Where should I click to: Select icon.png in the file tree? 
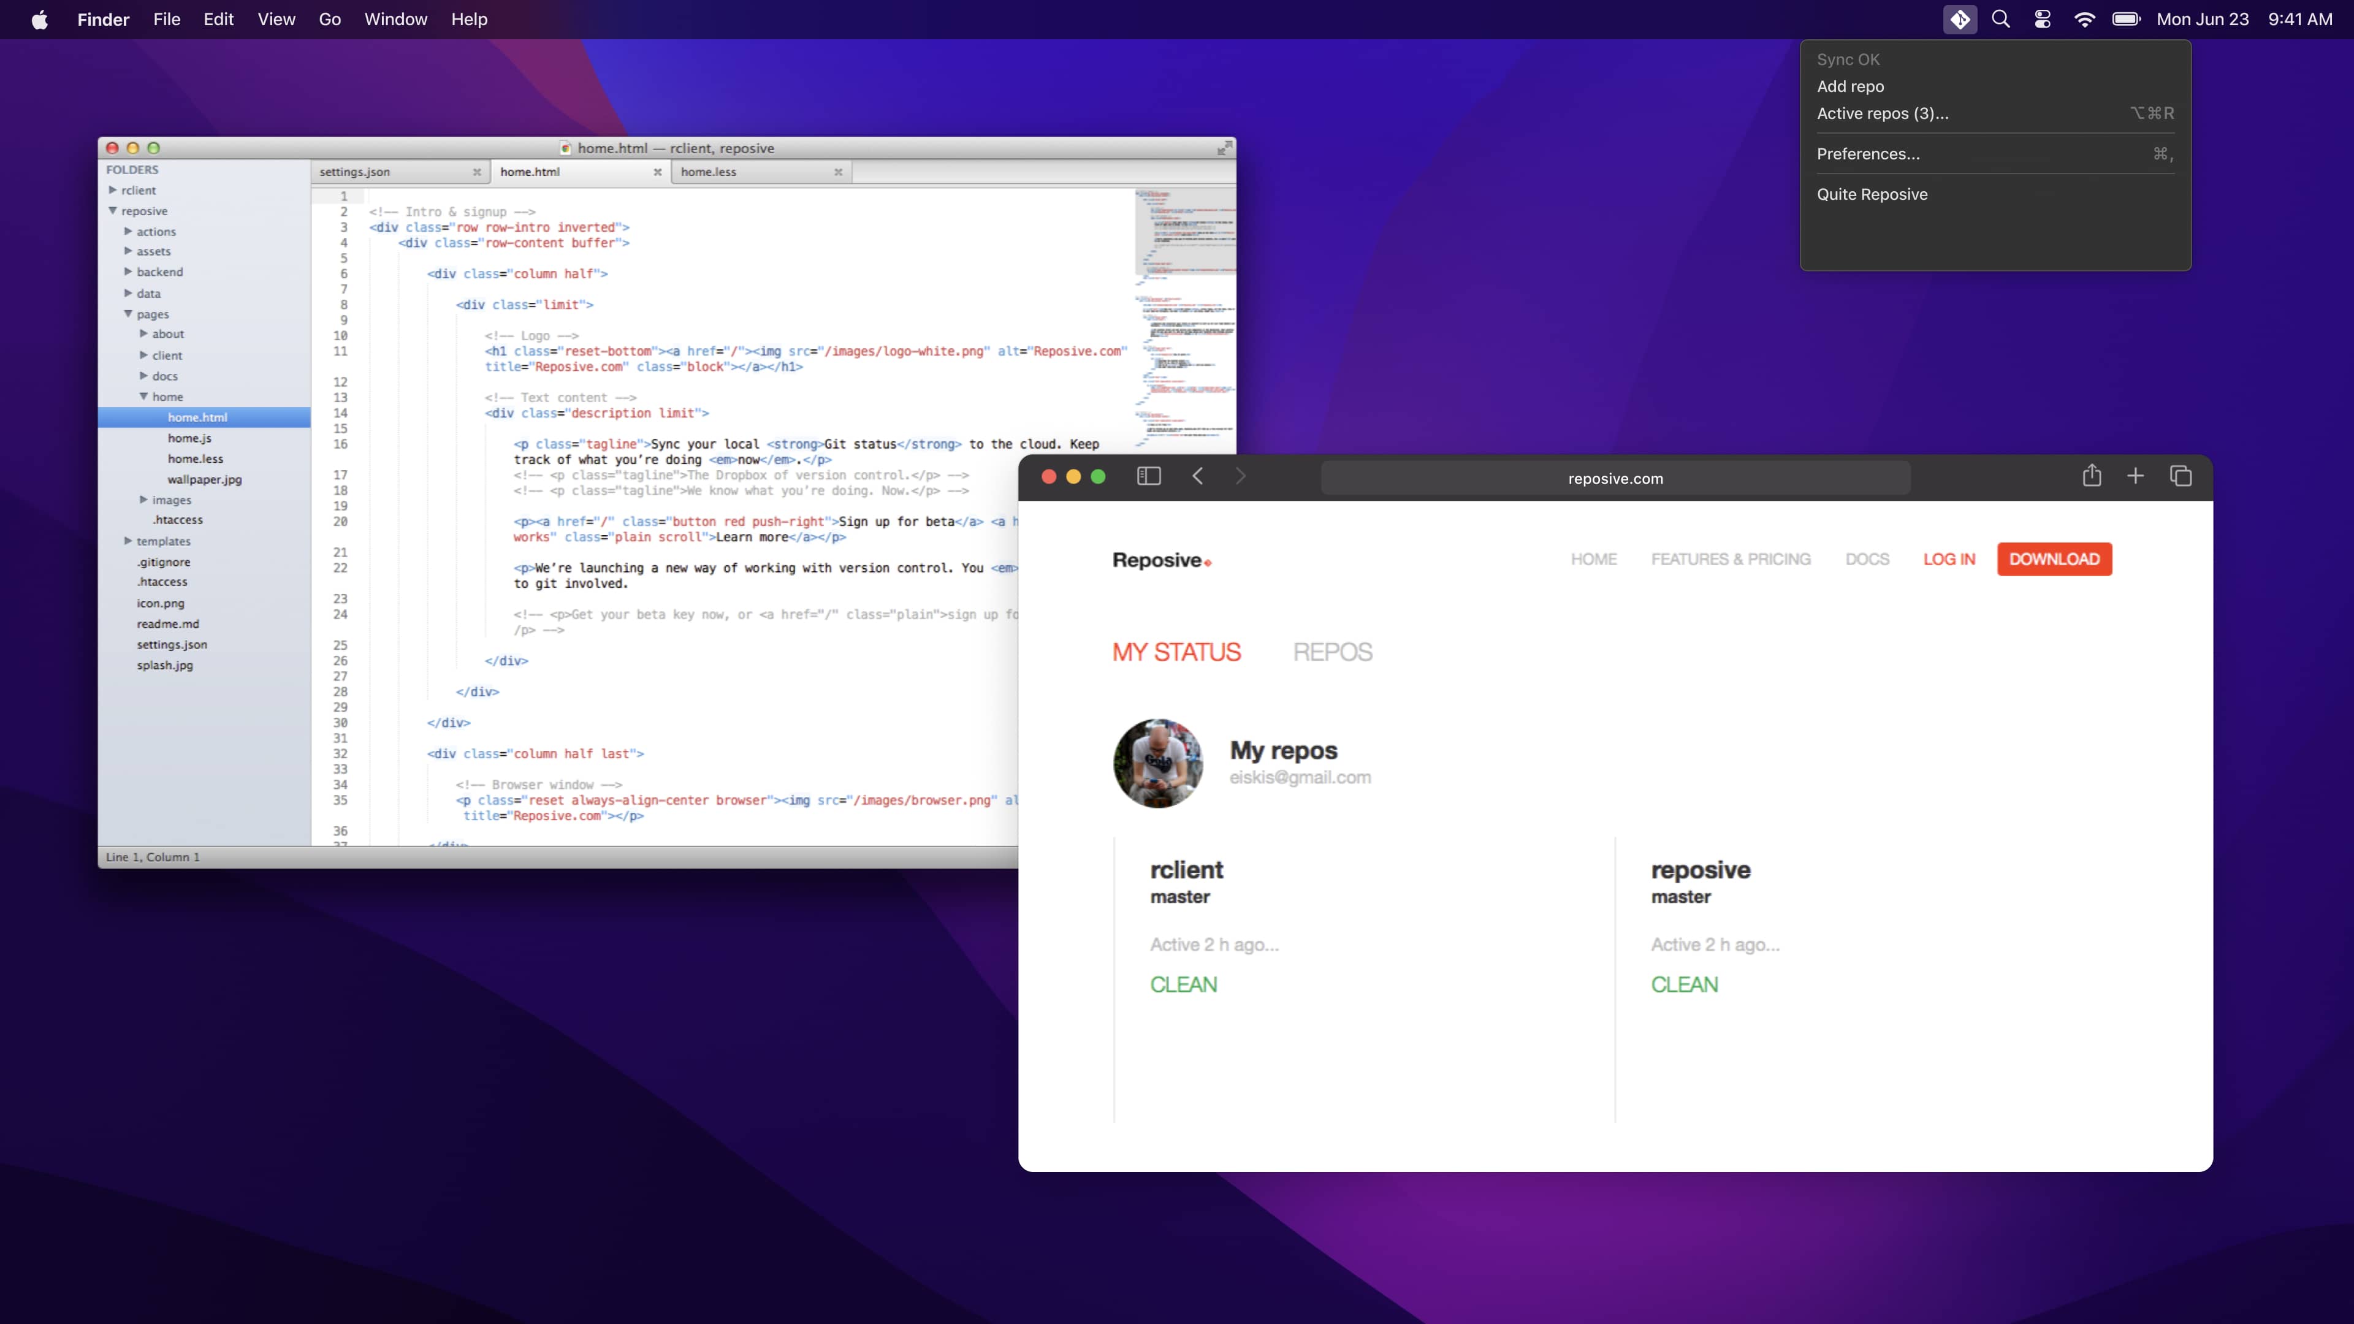coord(161,603)
